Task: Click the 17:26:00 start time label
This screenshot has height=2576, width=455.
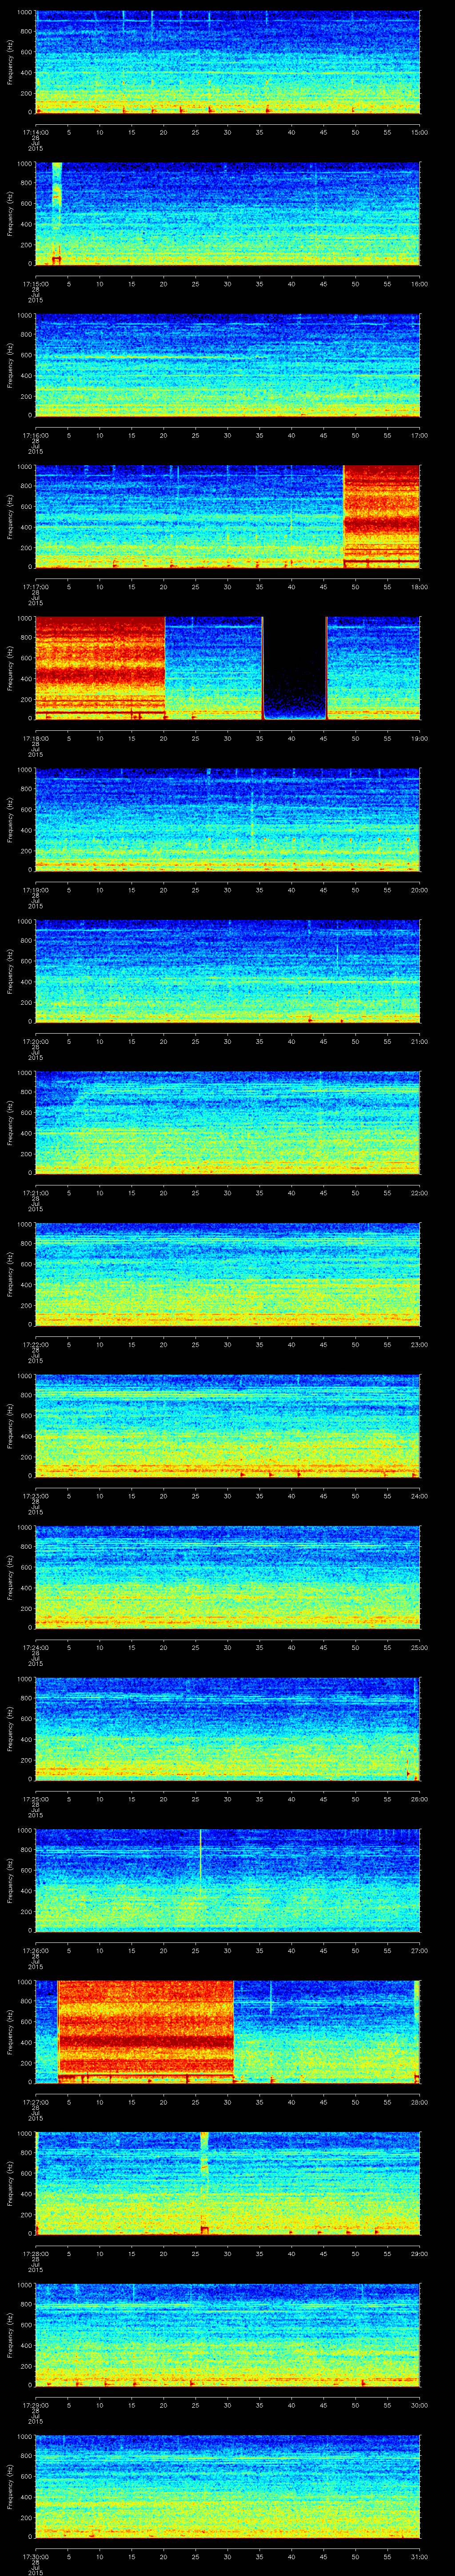Action: pyautogui.click(x=35, y=1951)
